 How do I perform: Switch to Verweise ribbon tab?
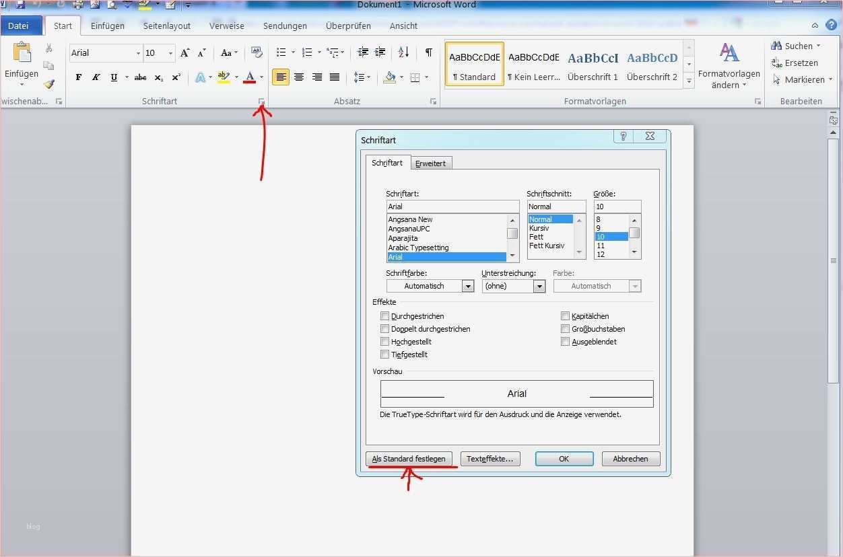[x=227, y=26]
